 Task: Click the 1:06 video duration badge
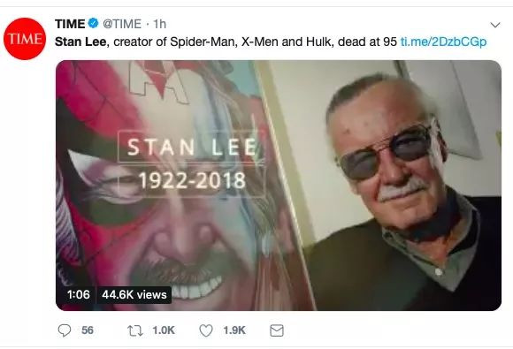click(78, 295)
